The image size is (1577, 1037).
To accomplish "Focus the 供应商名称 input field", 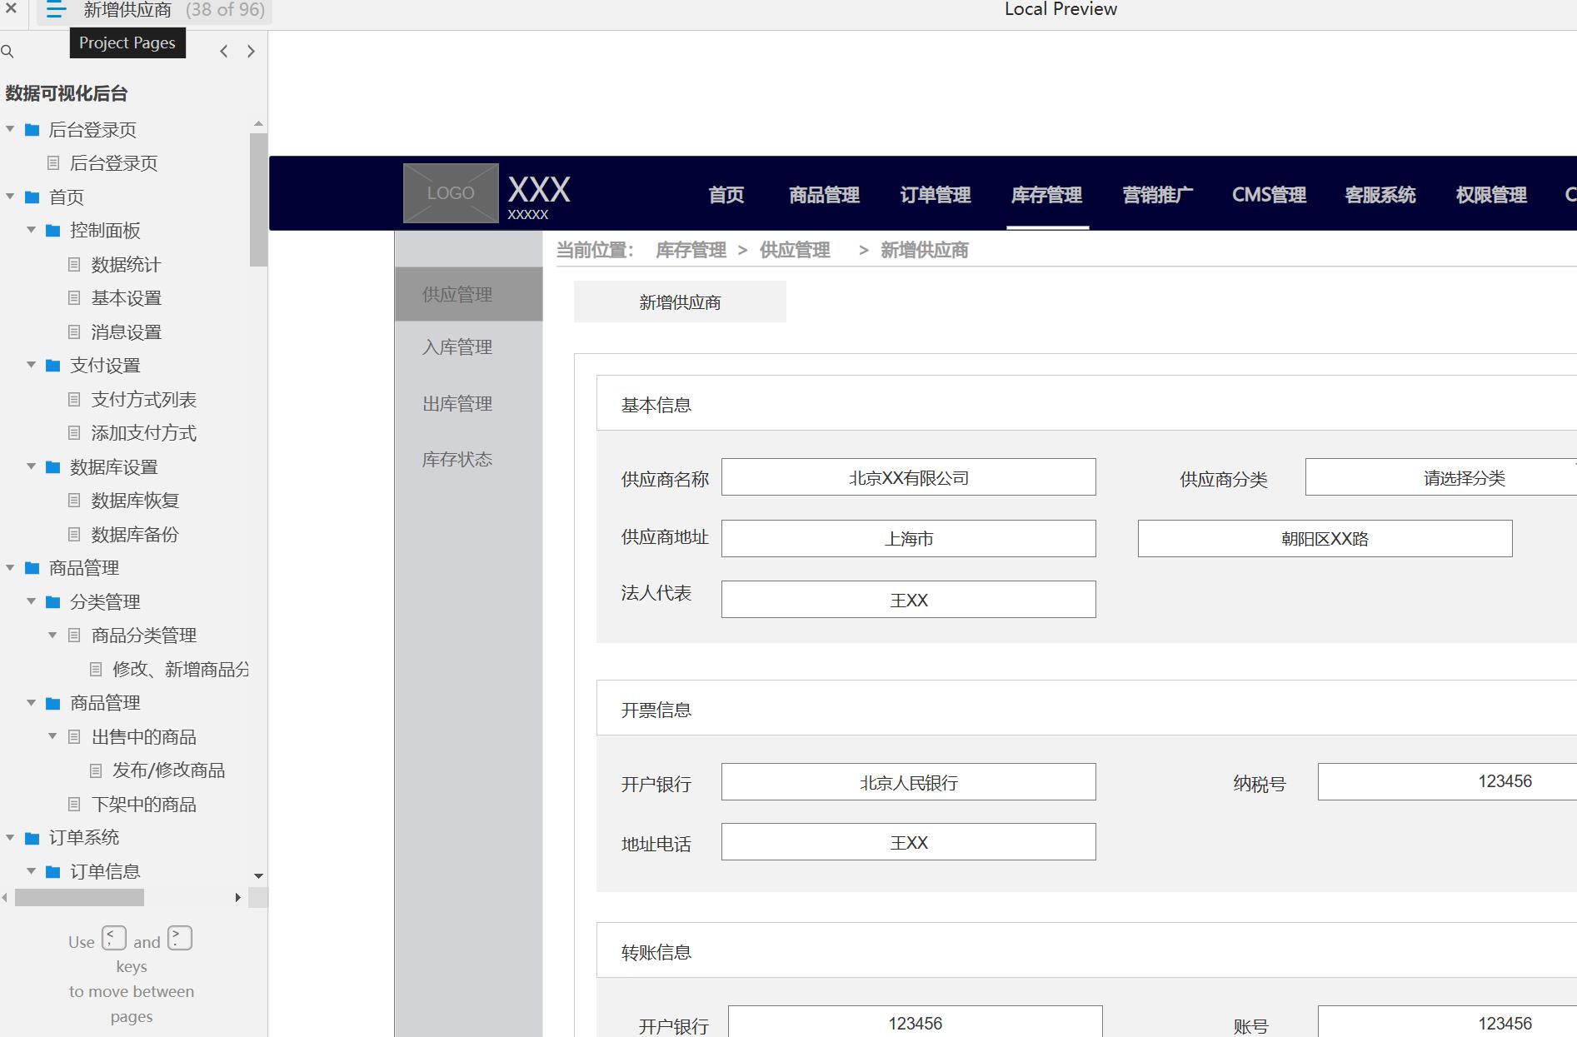I will pos(909,477).
